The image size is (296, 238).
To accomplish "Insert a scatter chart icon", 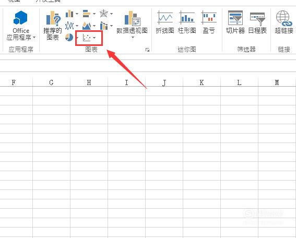I will [87, 38].
